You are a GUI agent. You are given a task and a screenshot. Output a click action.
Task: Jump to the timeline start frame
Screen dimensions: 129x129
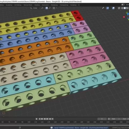coord(40,119)
